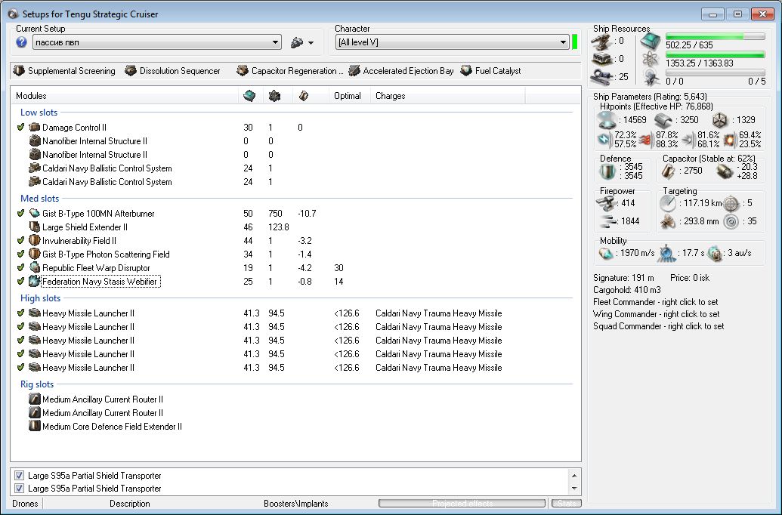The height and width of the screenshot is (515, 782).
Task: Open the Current Setup combo box
Action: (157, 42)
